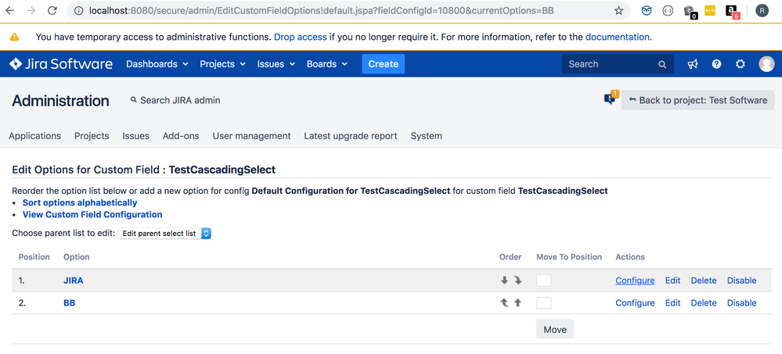The image size is (782, 354).
Task: Configure the BB option
Action: (635, 302)
